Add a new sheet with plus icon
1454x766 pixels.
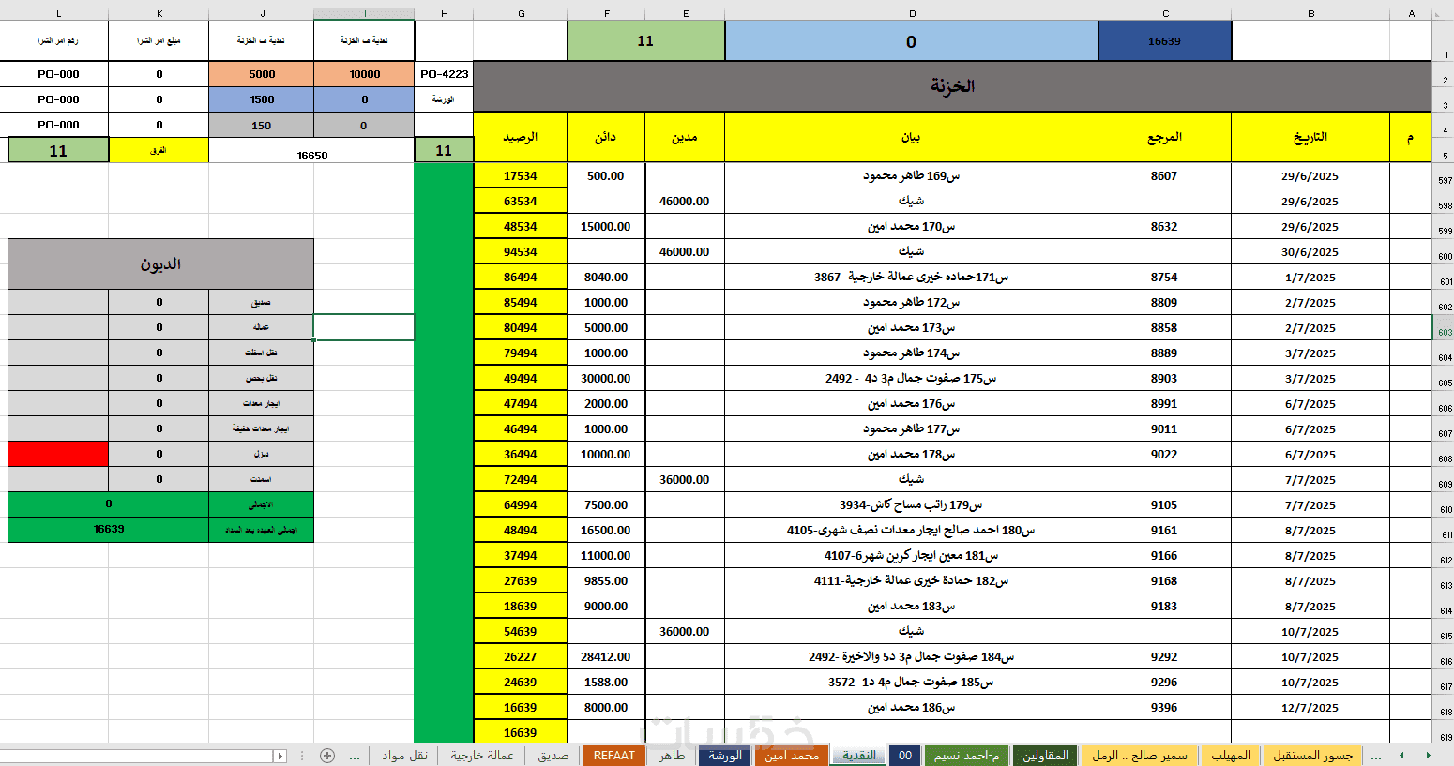point(327,756)
